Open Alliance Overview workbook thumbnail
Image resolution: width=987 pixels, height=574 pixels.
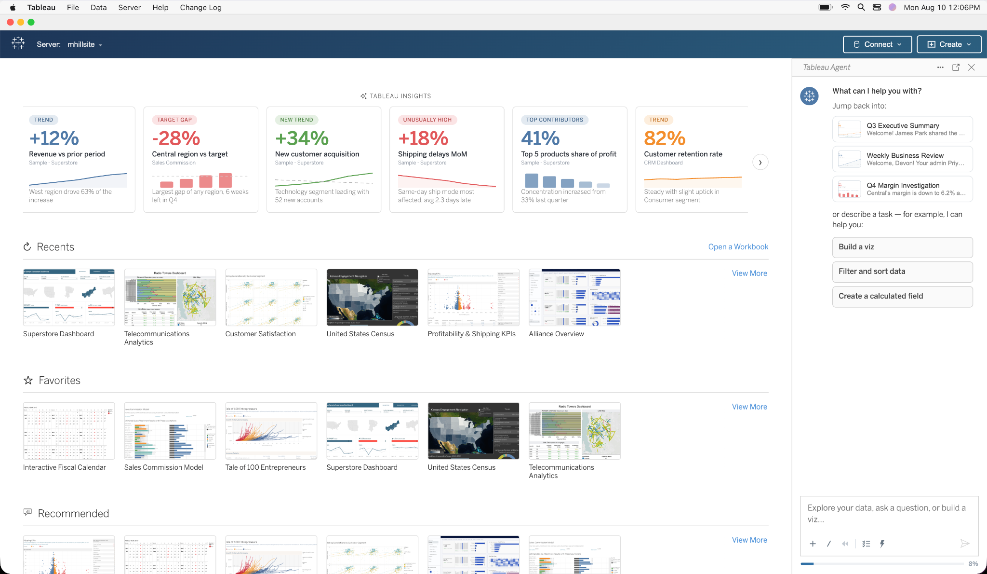click(x=575, y=297)
